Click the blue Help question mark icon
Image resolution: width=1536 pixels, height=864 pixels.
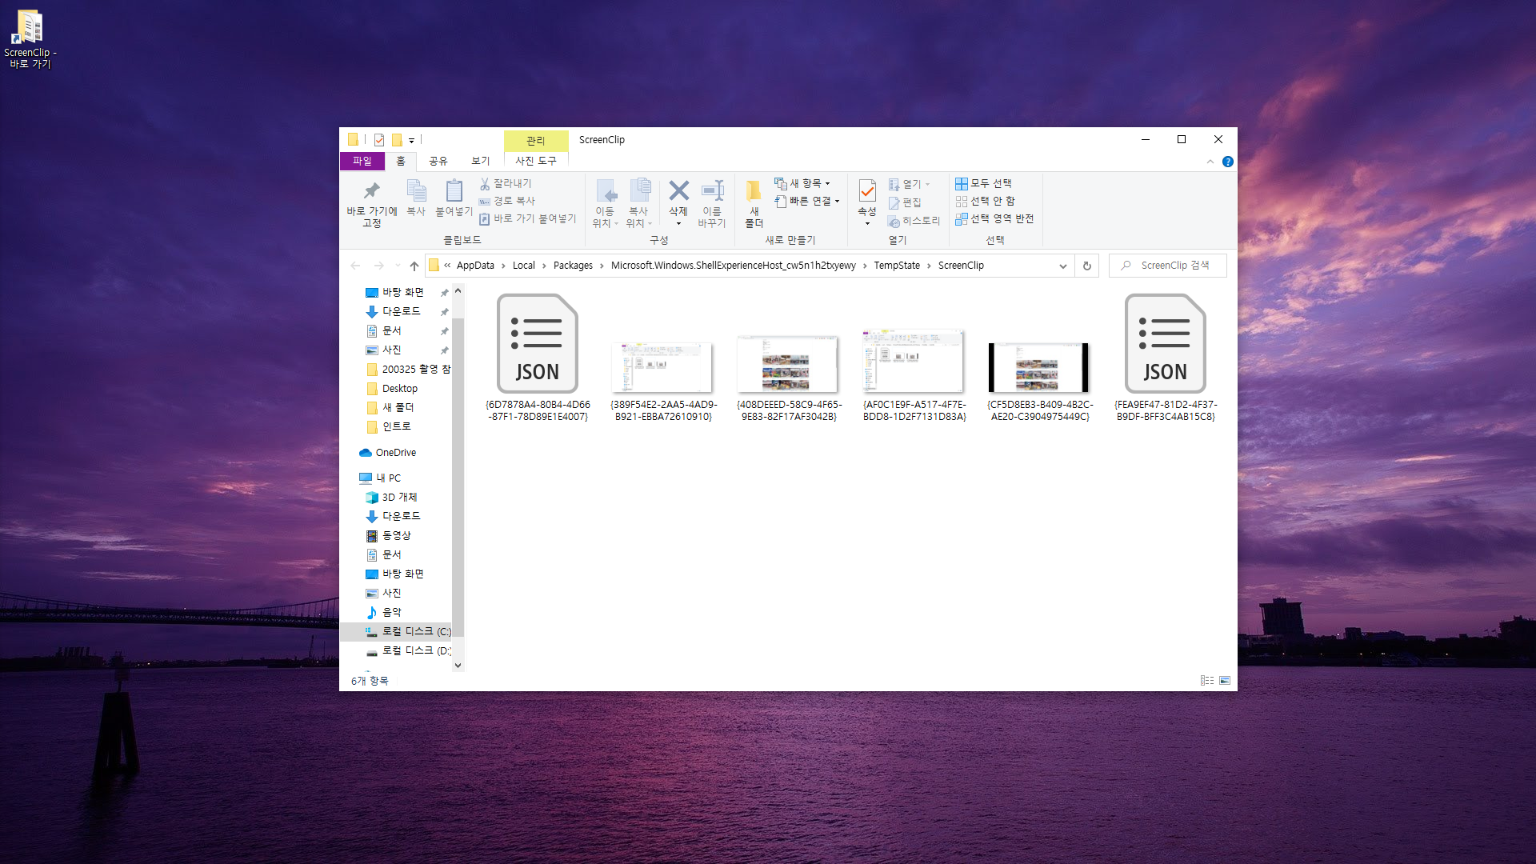[1227, 162]
